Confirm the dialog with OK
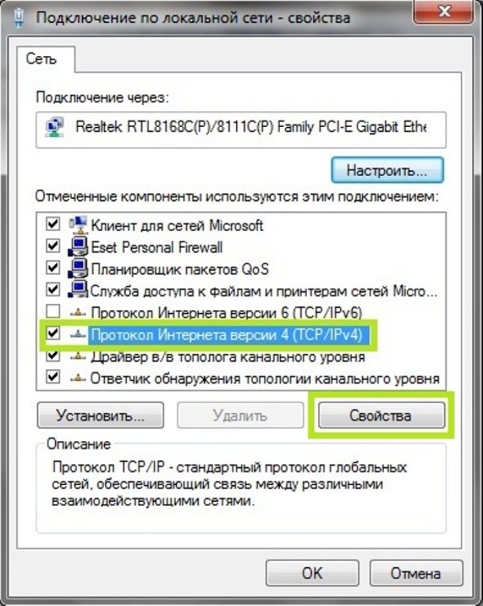The width and height of the screenshot is (483, 606). pos(312,574)
